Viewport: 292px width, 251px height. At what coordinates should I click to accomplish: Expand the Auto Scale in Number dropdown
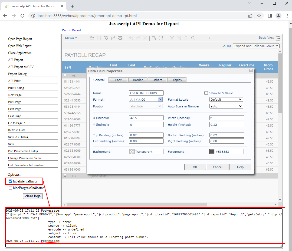click(226, 106)
